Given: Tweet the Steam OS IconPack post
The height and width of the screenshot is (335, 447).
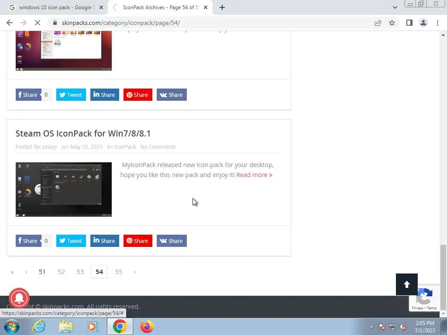Looking at the screenshot, I should click(x=71, y=241).
